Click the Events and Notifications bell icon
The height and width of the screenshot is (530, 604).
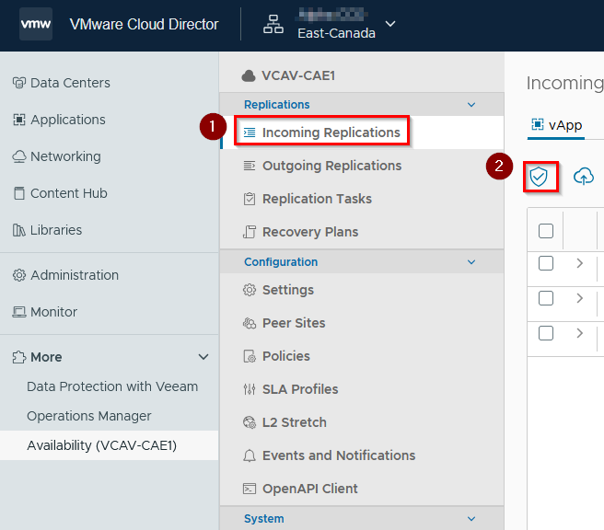point(250,455)
